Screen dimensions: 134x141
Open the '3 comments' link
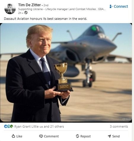119,126
